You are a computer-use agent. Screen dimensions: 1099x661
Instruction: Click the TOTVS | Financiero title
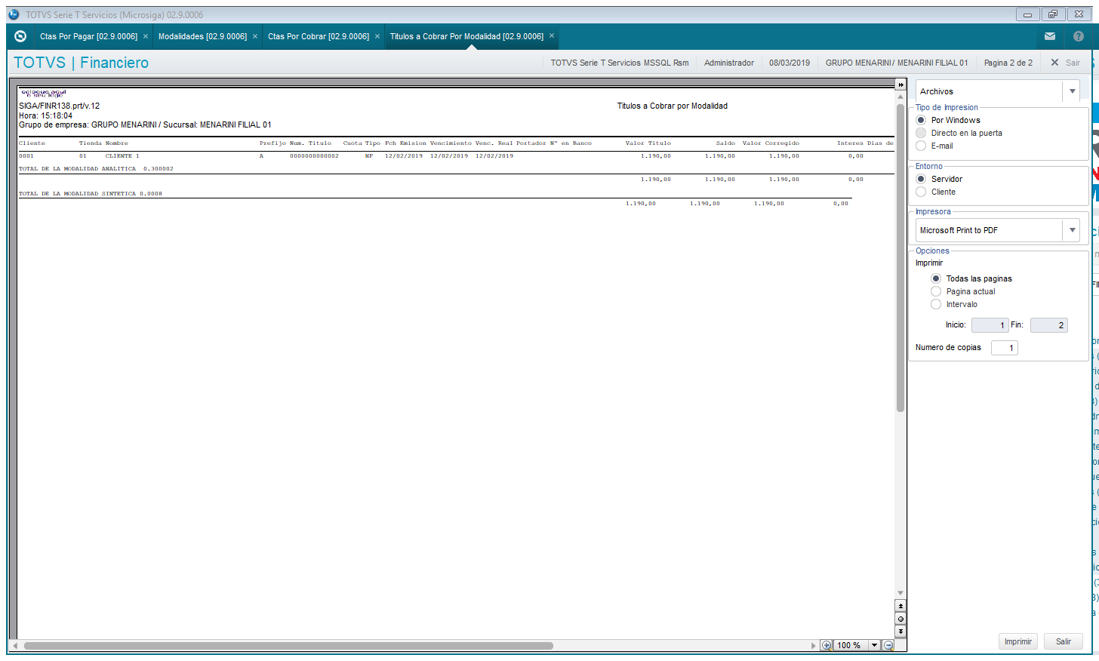82,63
